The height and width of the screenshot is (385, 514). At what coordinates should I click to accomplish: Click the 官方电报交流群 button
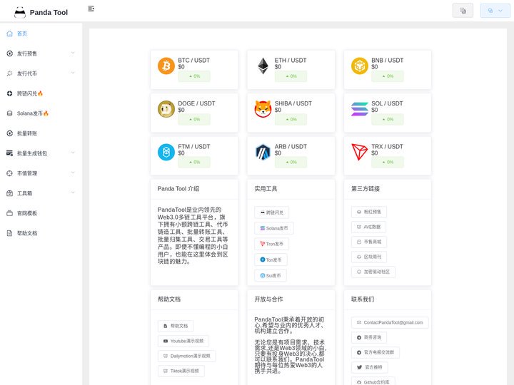[376, 353]
